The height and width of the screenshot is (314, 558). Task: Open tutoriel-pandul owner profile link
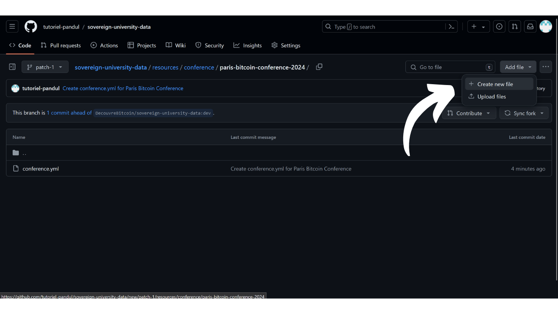(61, 27)
